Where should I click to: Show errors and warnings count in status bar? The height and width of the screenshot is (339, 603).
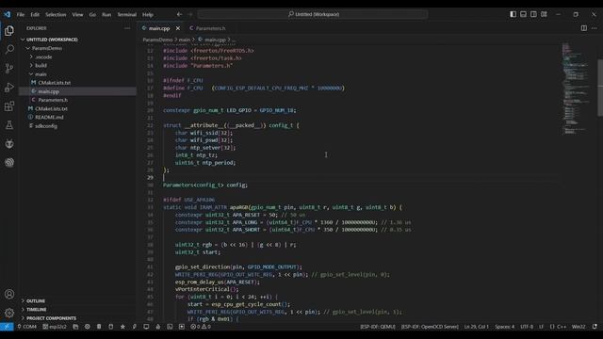(x=201, y=327)
